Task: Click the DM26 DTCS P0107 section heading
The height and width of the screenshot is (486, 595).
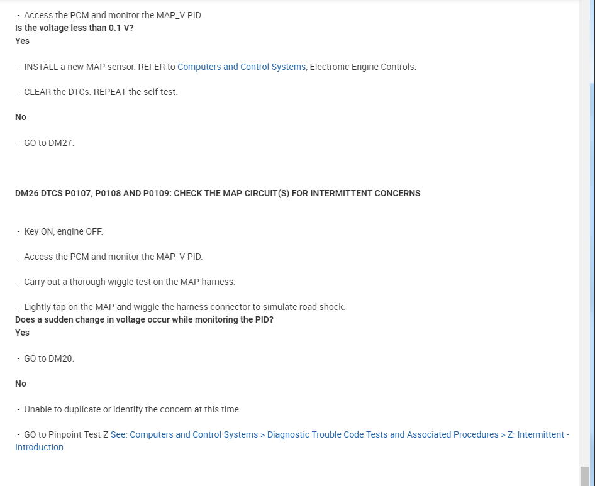Action: tap(218, 193)
